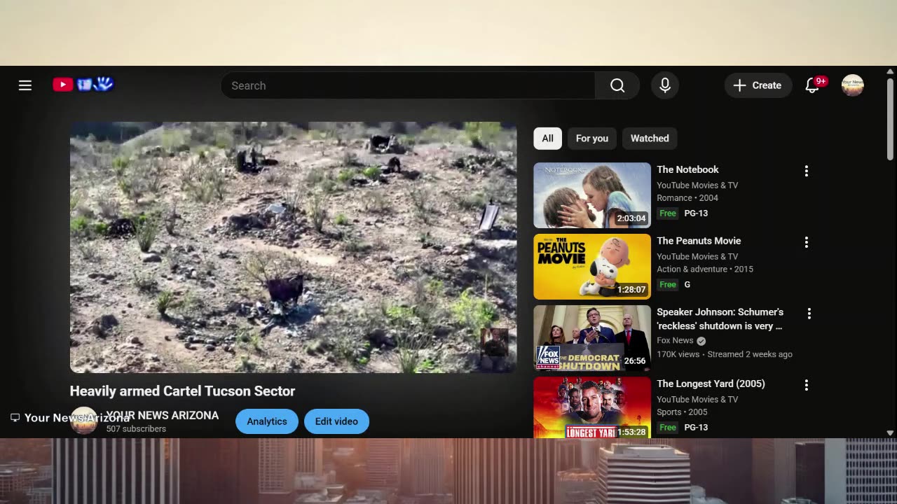Select the All filter chip
This screenshot has width=897, height=504.
[547, 139]
